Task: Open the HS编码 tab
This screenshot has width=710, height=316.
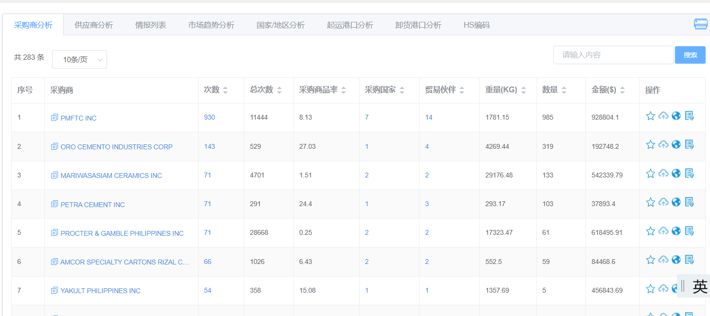Action: click(476, 25)
